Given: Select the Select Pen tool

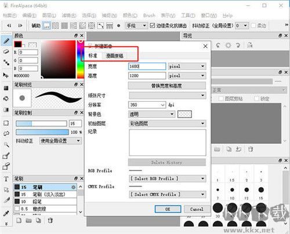Looking at the screenshot, I should [6, 155].
